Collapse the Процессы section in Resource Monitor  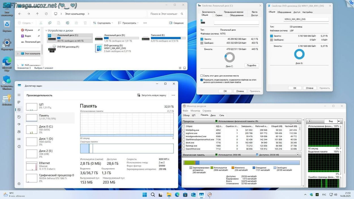(x=298, y=121)
